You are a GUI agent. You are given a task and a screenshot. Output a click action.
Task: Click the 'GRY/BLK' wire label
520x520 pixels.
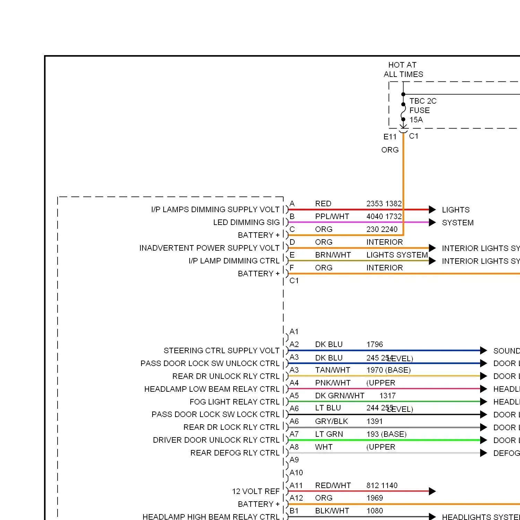pyautogui.click(x=332, y=421)
